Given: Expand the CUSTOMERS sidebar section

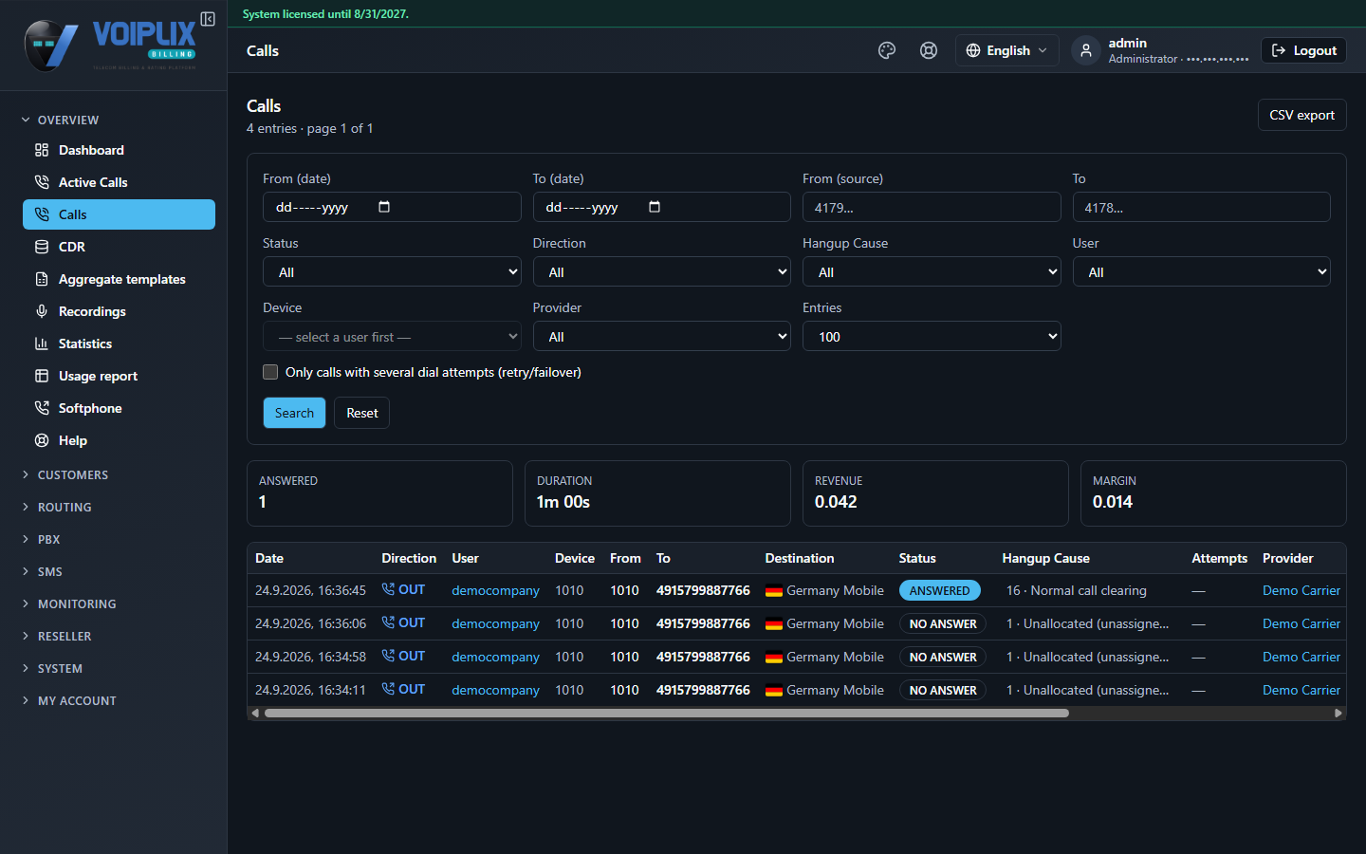Looking at the screenshot, I should pyautogui.click(x=65, y=474).
